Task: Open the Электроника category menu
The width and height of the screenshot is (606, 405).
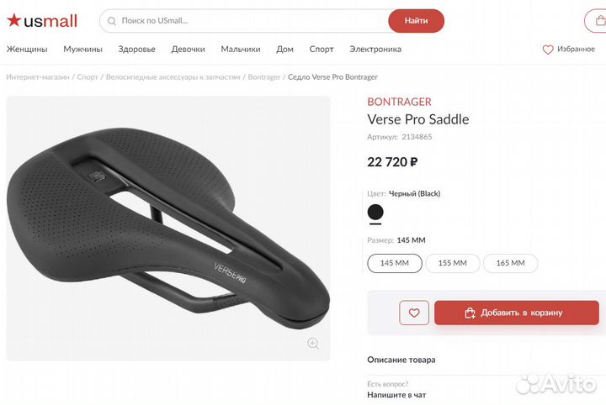Action: [375, 50]
